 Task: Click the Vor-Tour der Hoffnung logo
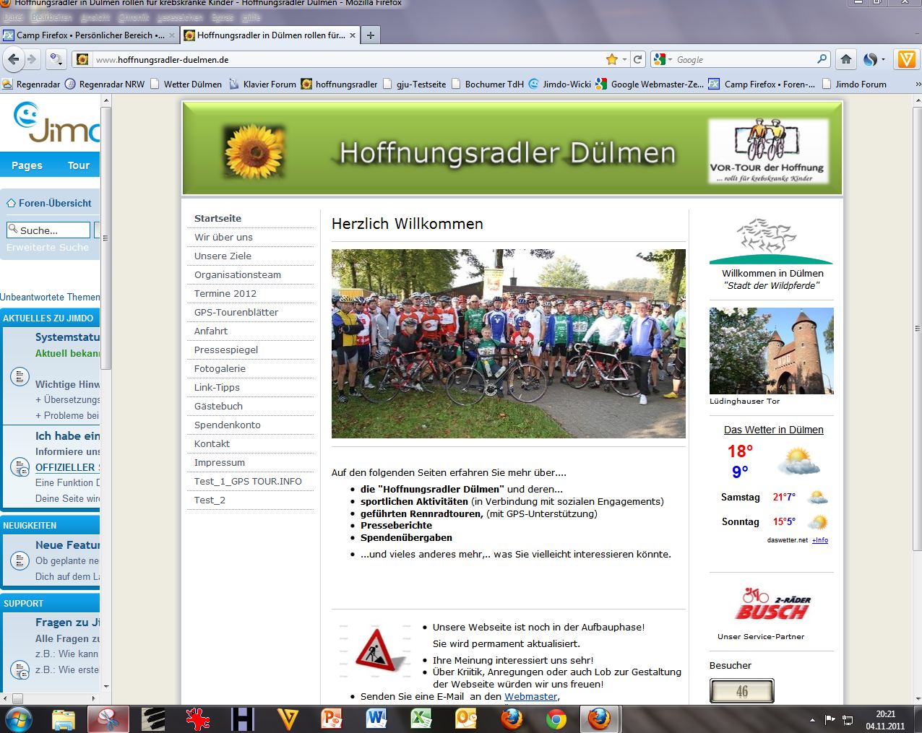tap(768, 152)
